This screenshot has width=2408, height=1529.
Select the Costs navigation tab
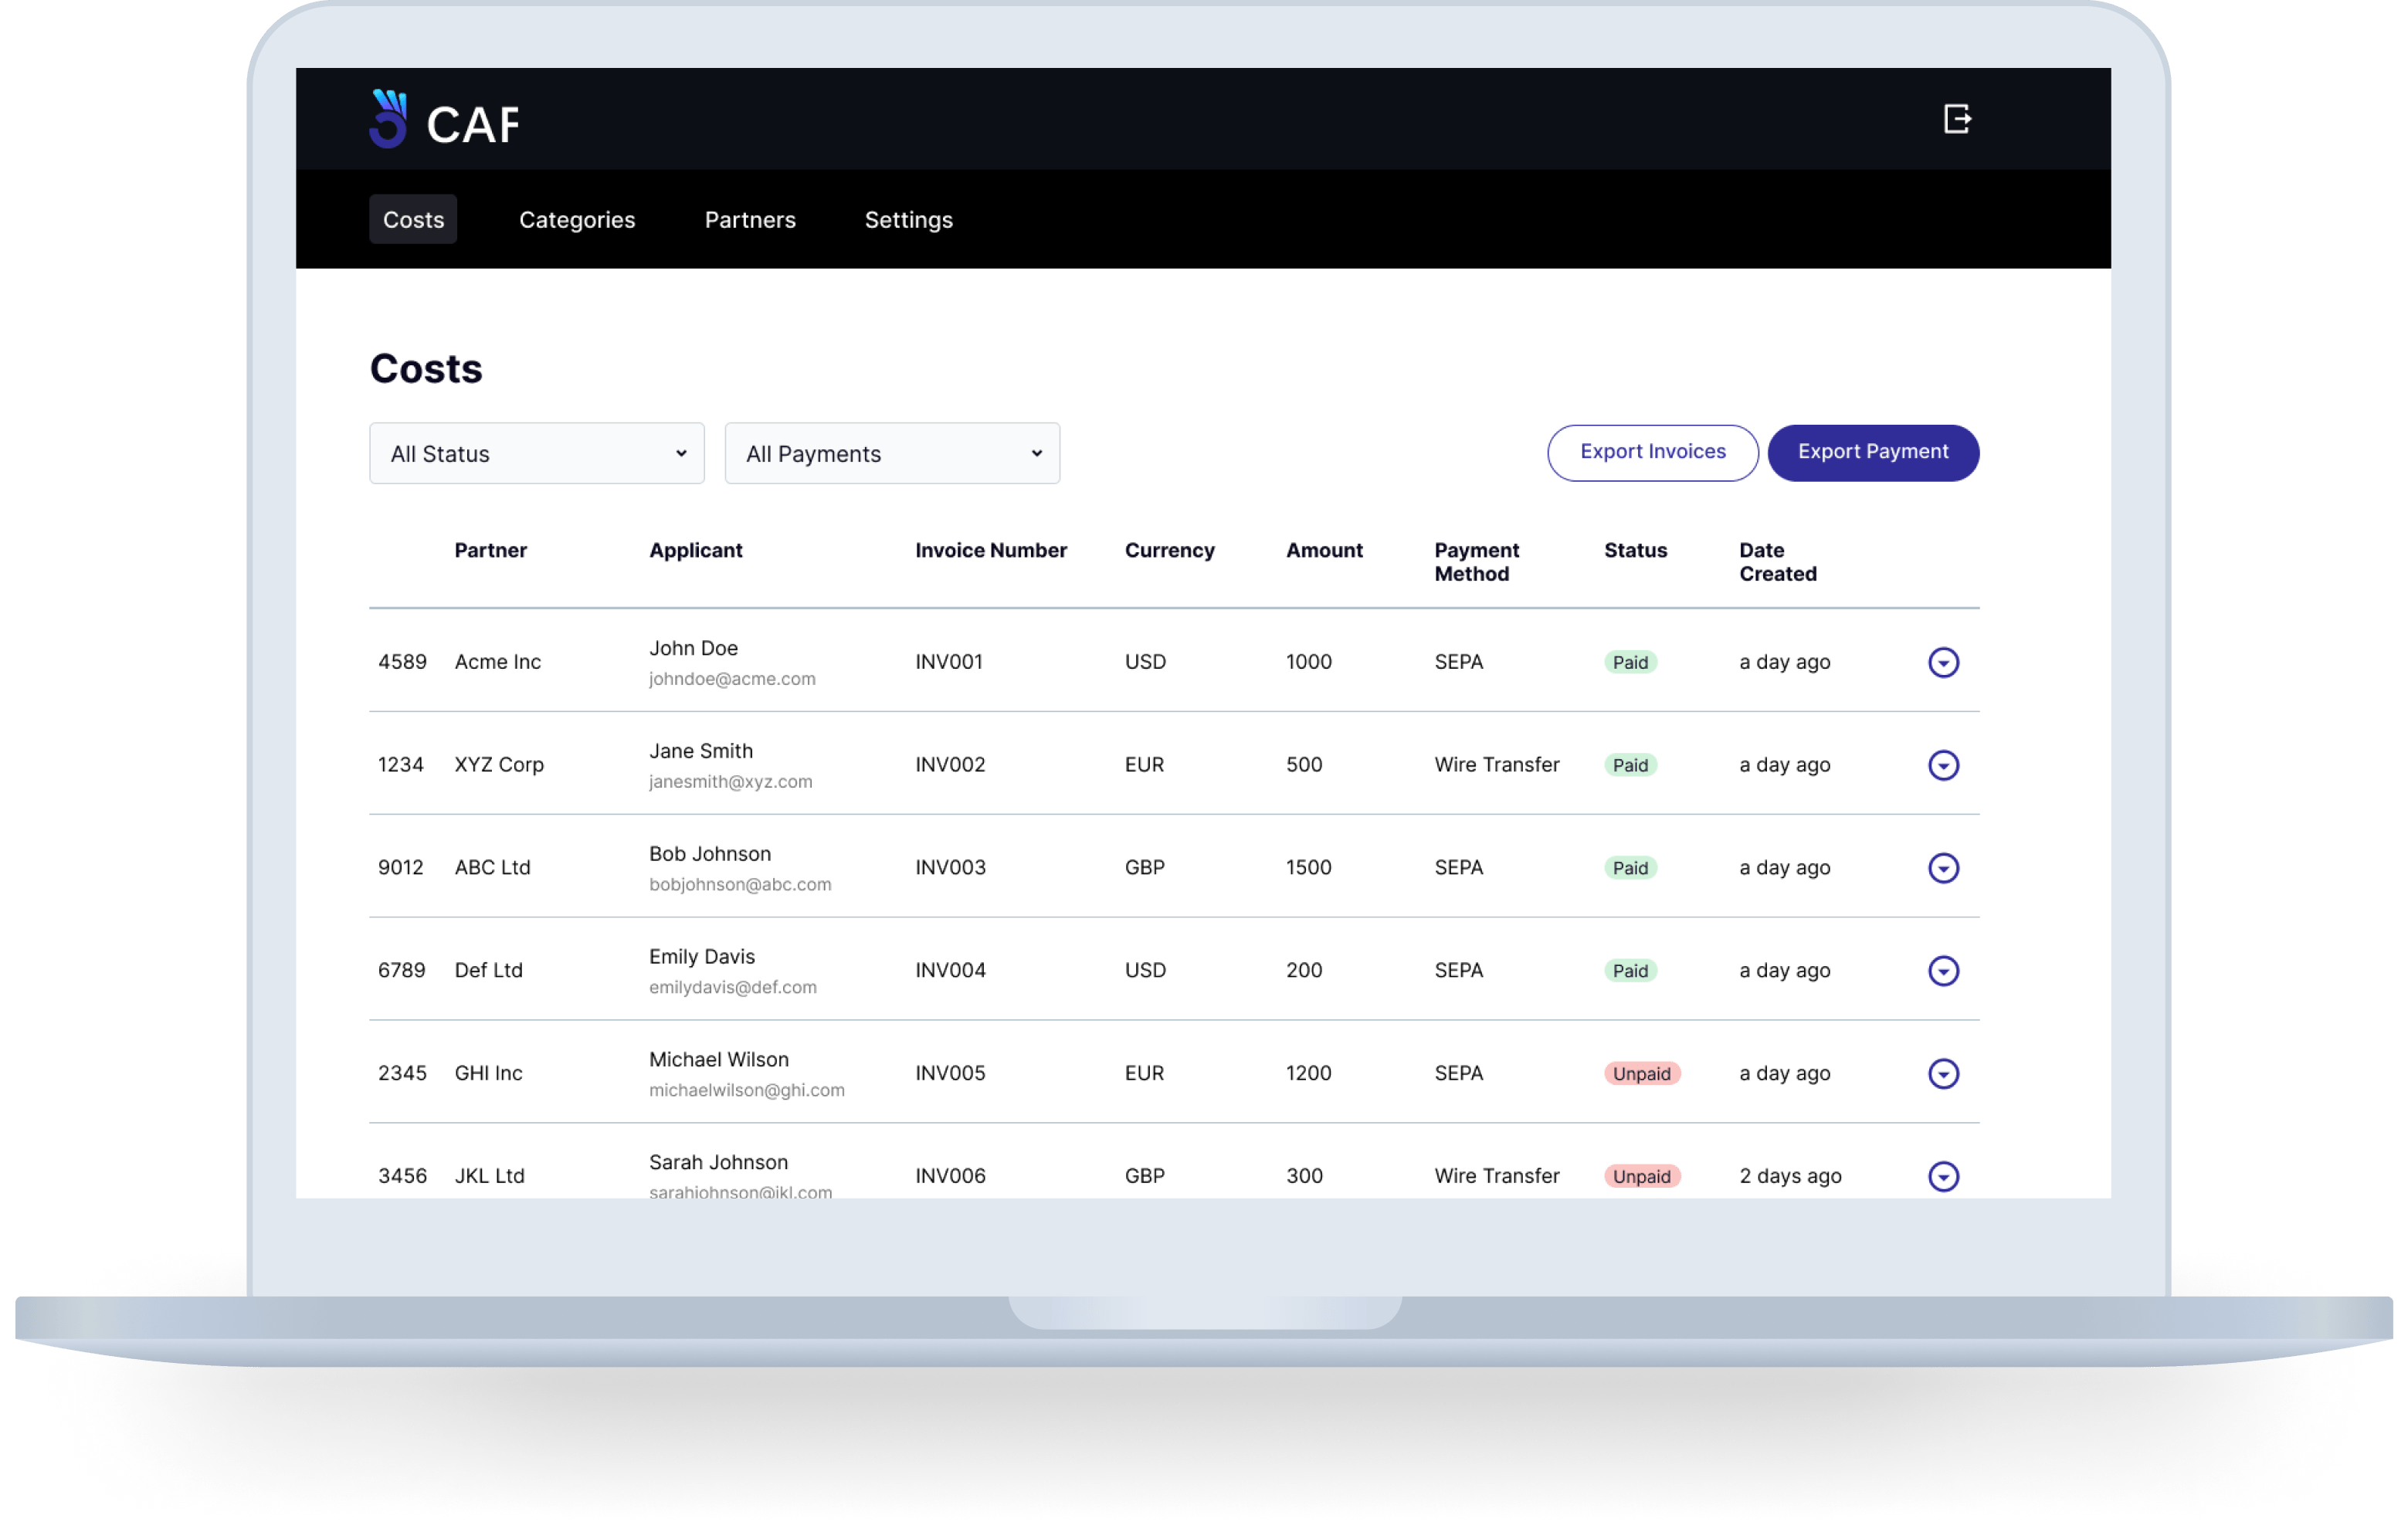click(413, 220)
